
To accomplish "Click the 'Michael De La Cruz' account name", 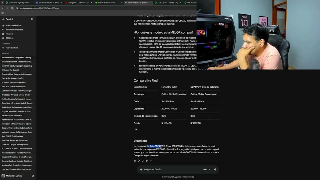I will coord(14,176).
